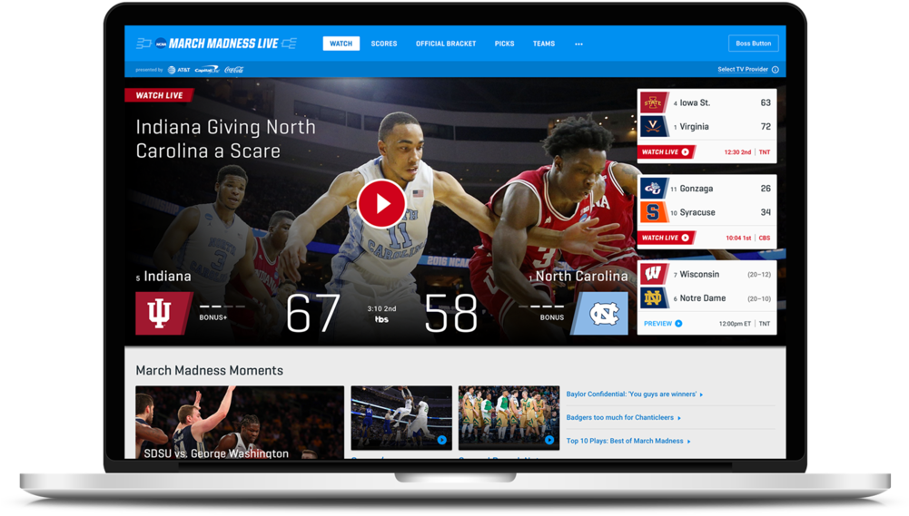This screenshot has width=909, height=516.
Task: Play the featured Indiana vs North Carolina video
Action: point(381,203)
